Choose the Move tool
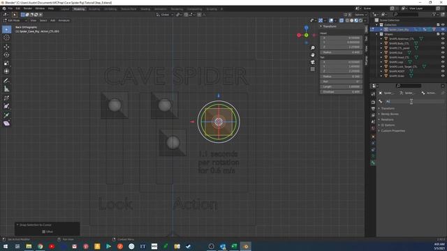 click(x=6, y=47)
